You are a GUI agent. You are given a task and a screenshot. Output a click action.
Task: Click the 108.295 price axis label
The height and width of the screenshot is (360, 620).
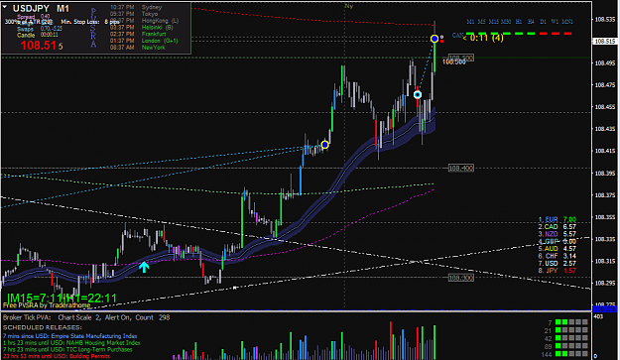605,284
